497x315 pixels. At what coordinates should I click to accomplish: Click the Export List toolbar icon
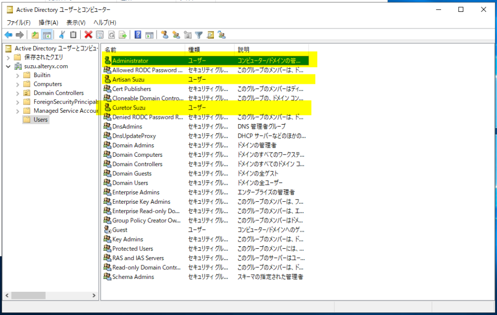[122, 35]
